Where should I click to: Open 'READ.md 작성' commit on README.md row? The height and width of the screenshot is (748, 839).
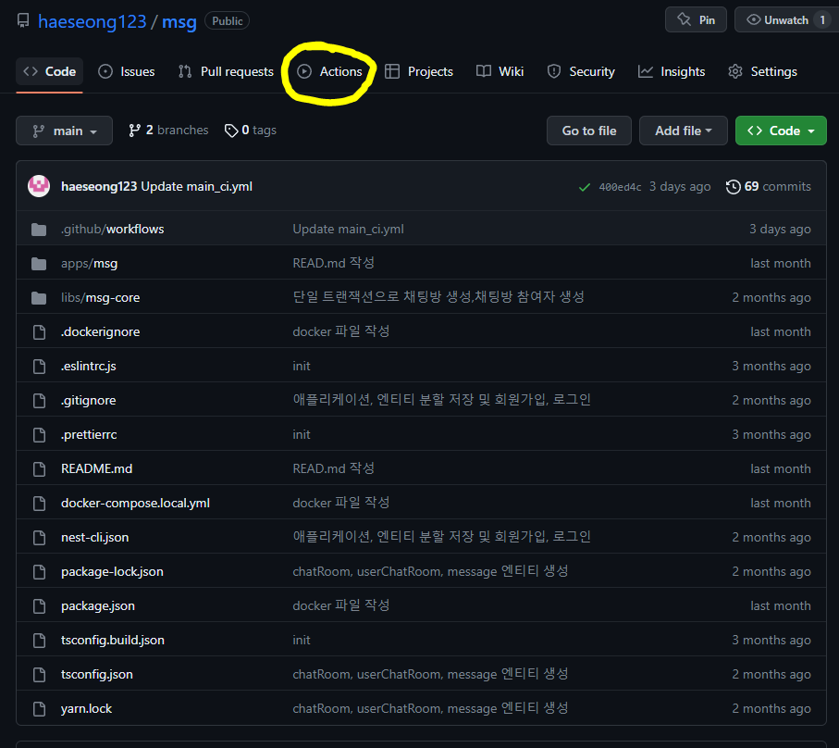[333, 468]
